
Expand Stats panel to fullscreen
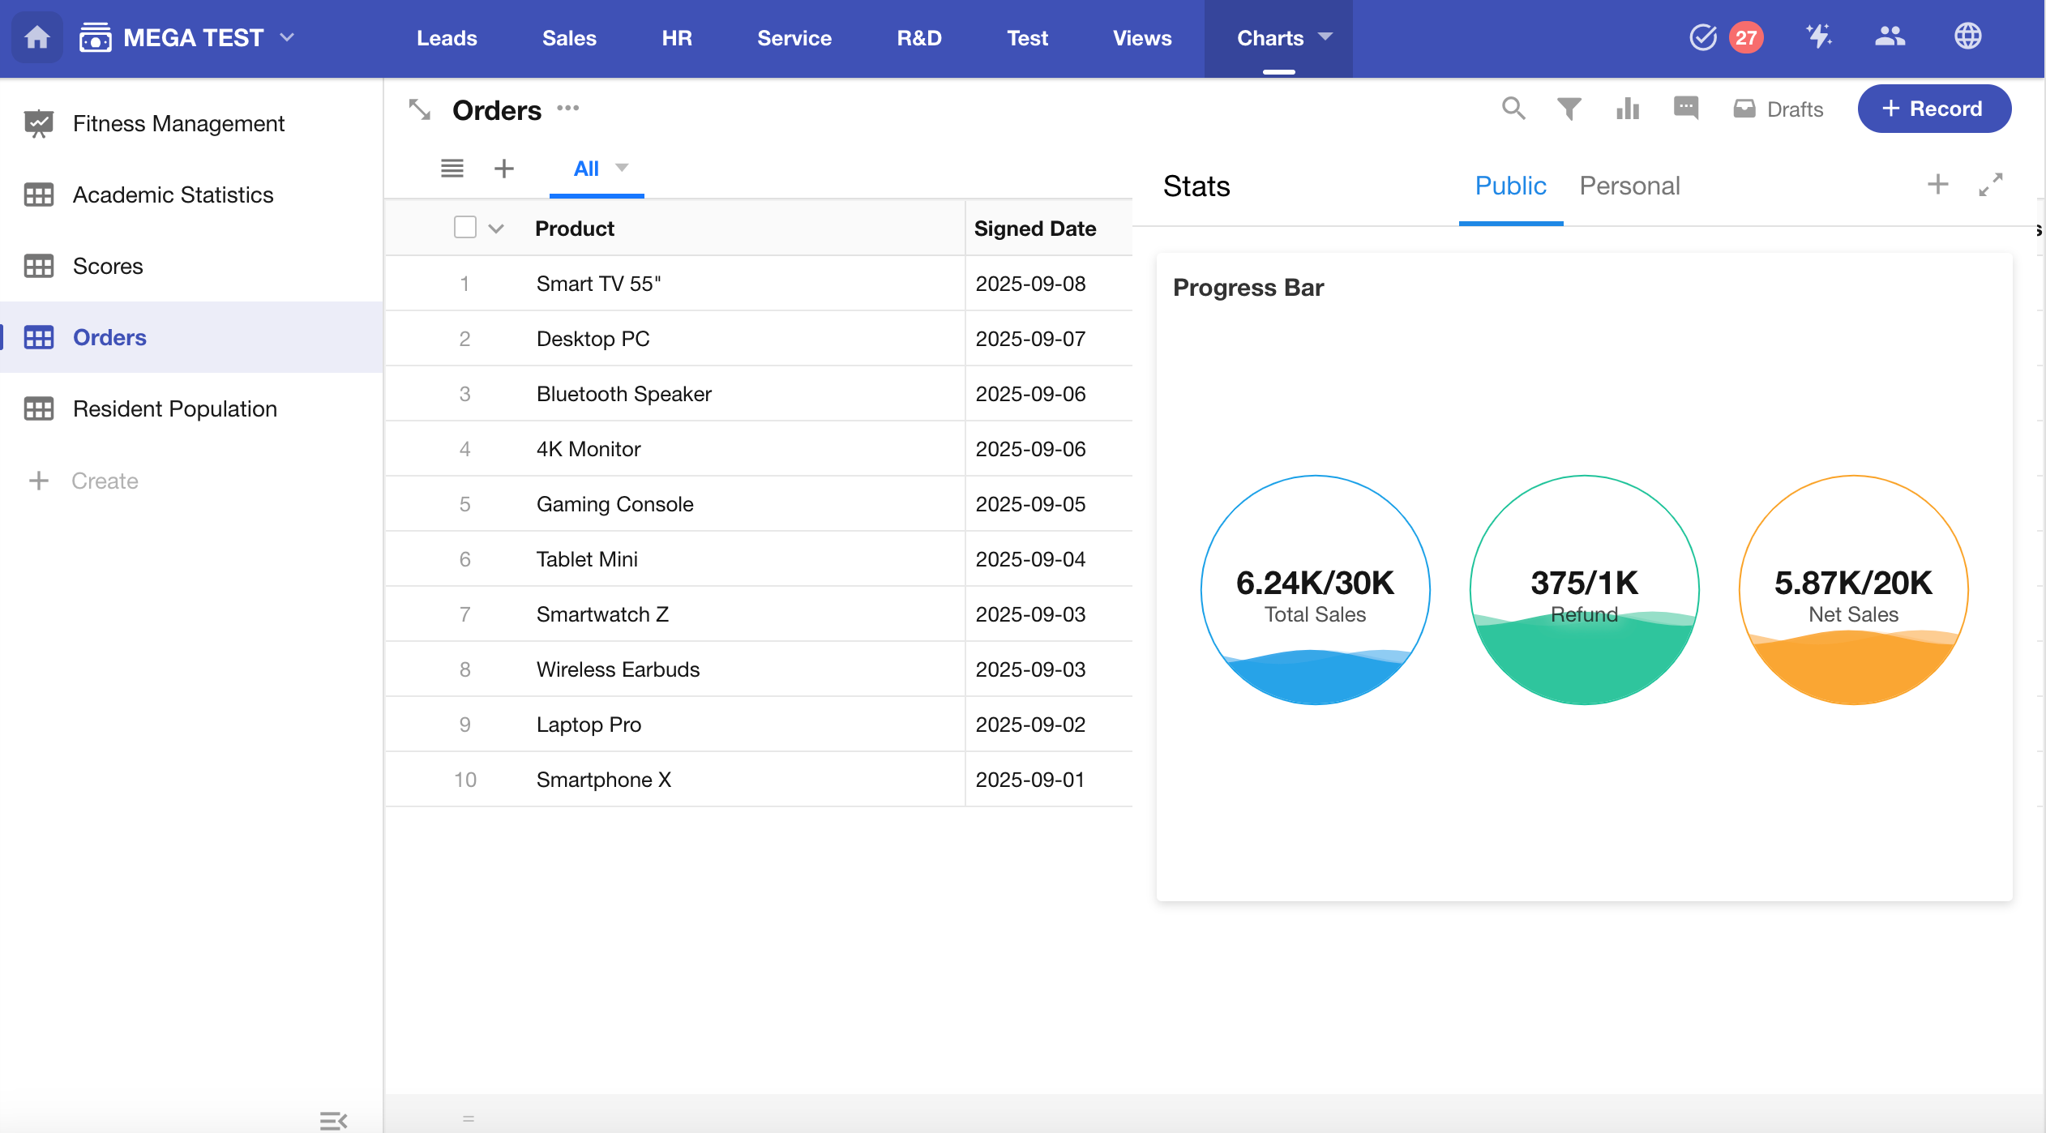(1990, 186)
